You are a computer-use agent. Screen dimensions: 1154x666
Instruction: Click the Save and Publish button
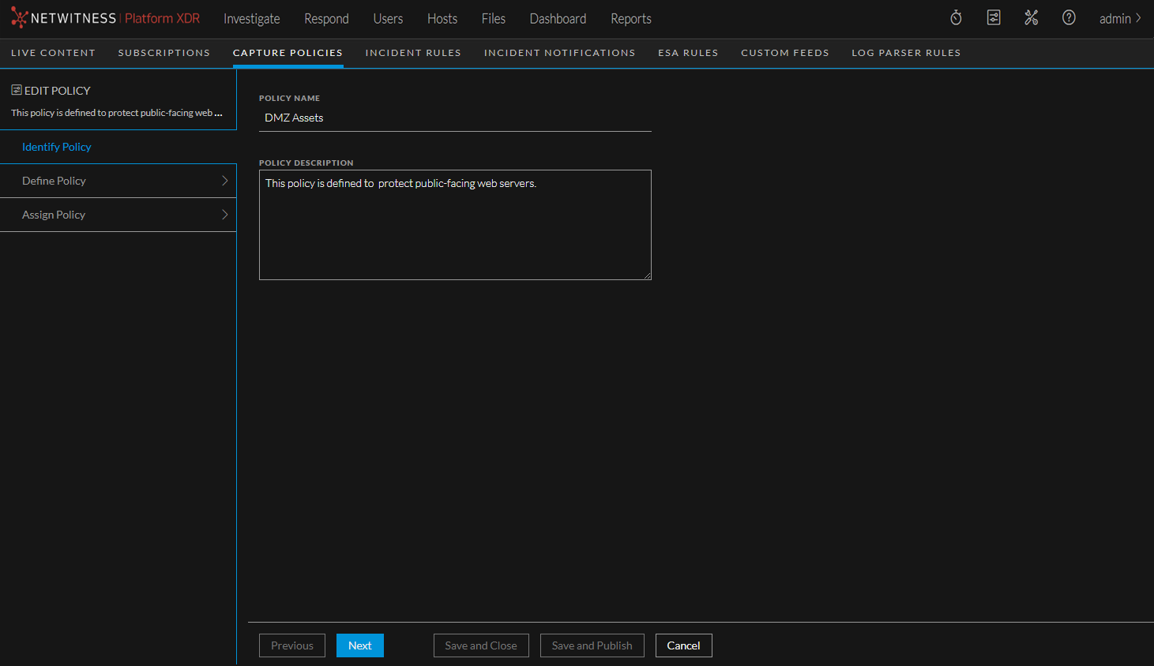592,645
